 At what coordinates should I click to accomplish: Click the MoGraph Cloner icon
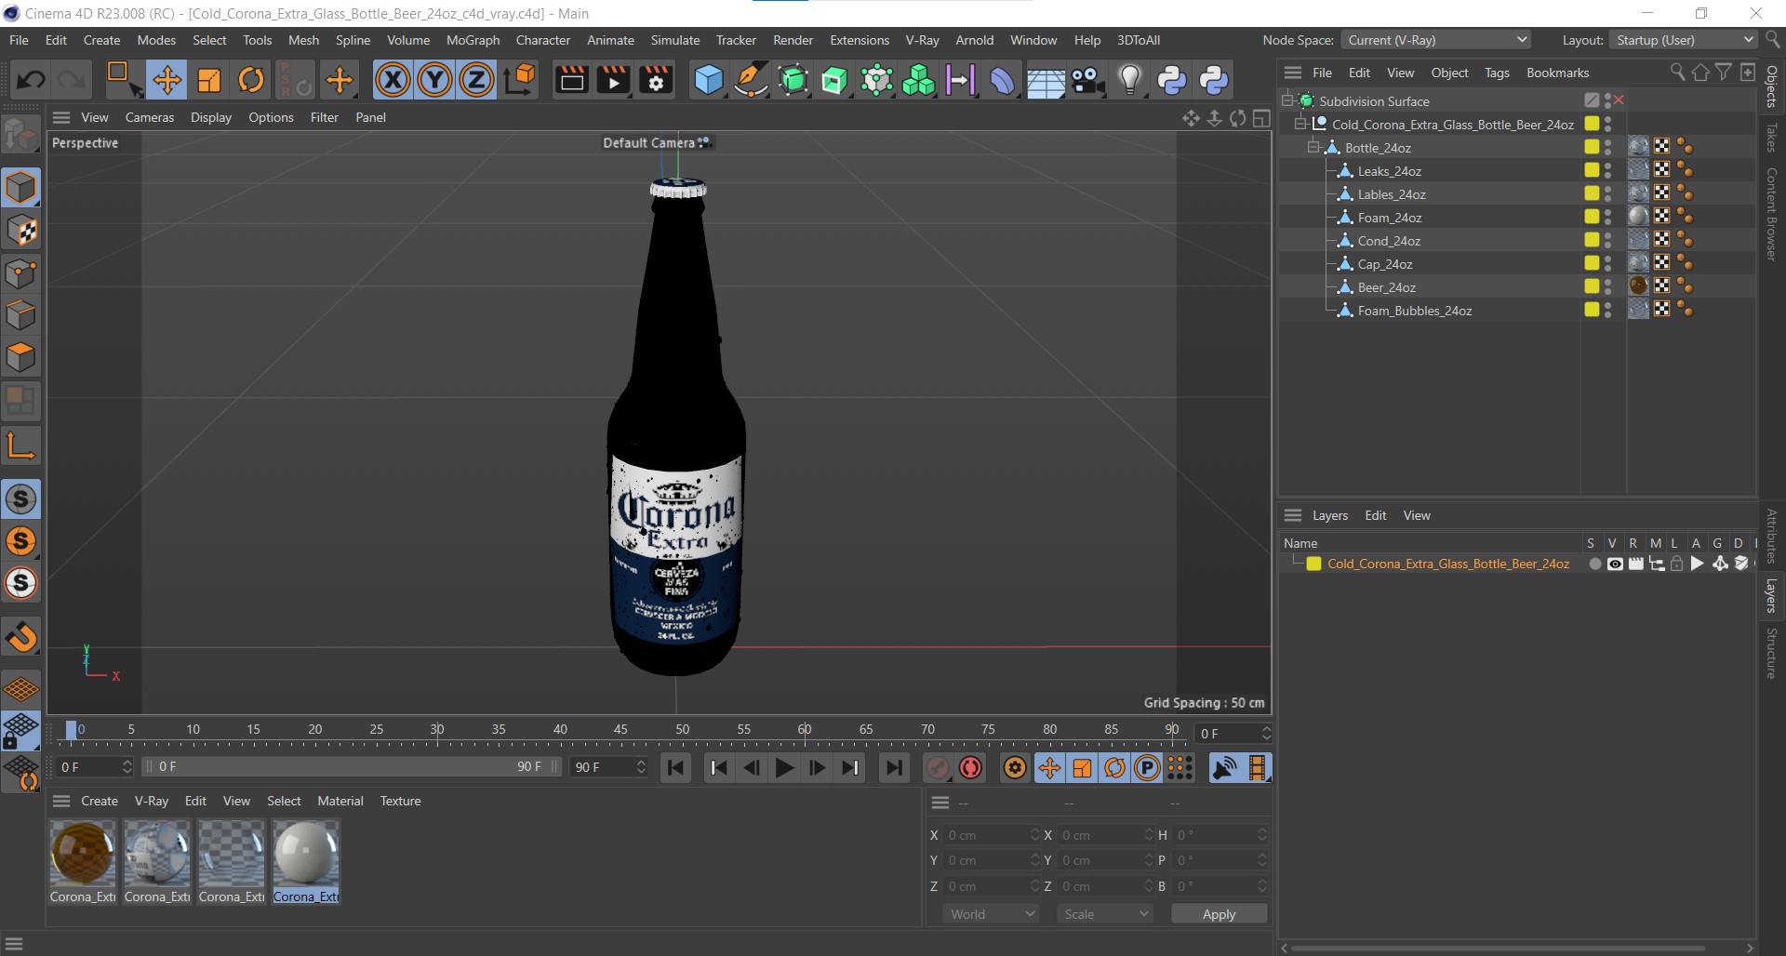point(918,80)
